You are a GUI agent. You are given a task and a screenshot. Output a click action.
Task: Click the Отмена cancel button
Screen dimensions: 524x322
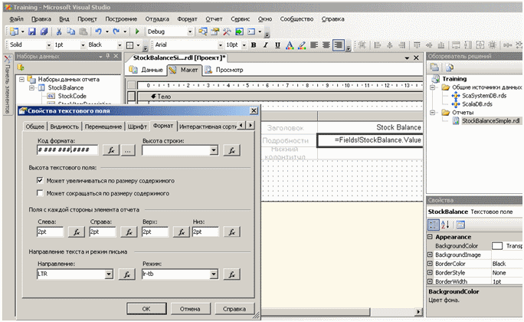190,309
